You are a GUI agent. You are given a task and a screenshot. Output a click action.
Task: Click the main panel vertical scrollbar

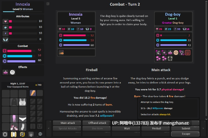coord(206,60)
